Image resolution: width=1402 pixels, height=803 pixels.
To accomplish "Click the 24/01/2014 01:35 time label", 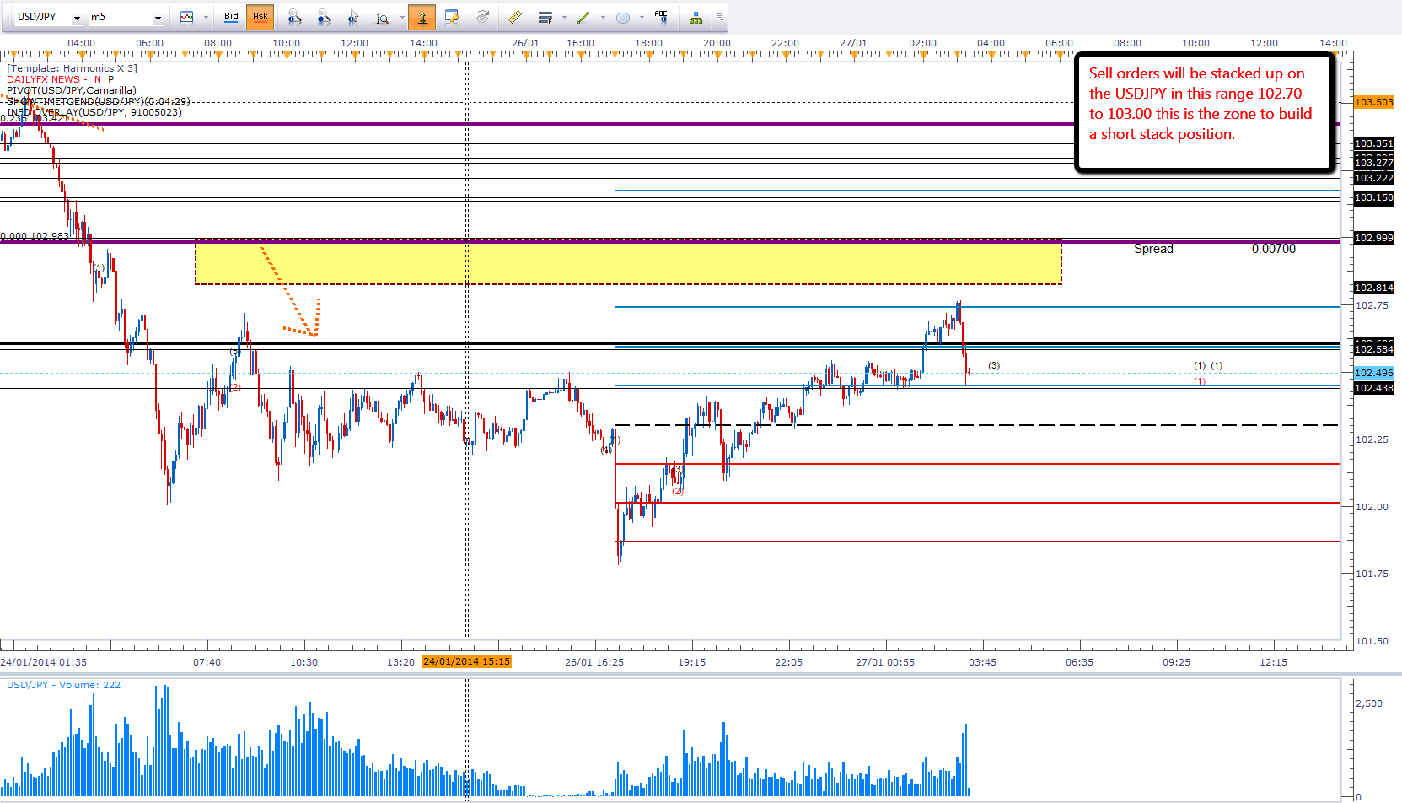I will (x=44, y=662).
